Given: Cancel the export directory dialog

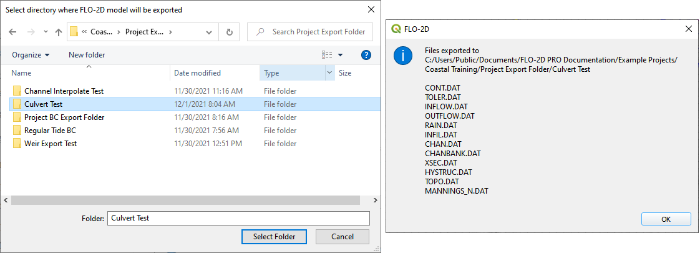Looking at the screenshot, I should tap(342, 237).
